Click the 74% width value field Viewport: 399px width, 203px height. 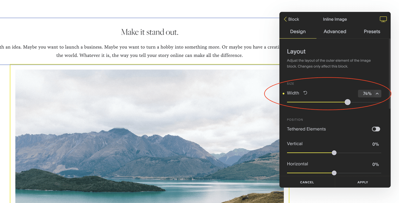(x=367, y=93)
